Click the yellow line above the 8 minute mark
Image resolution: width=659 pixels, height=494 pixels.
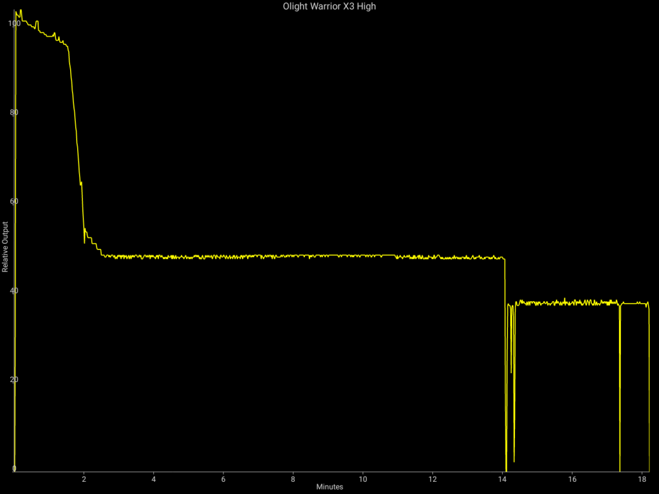pos(293,255)
